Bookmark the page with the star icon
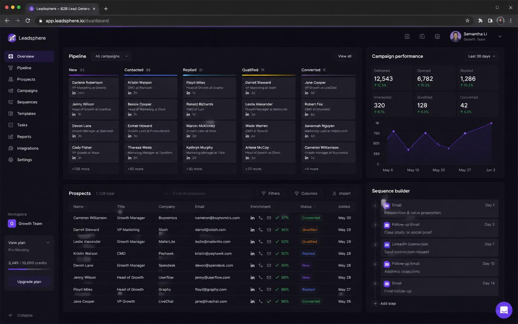This screenshot has height=324, width=518. pyautogui.click(x=467, y=21)
